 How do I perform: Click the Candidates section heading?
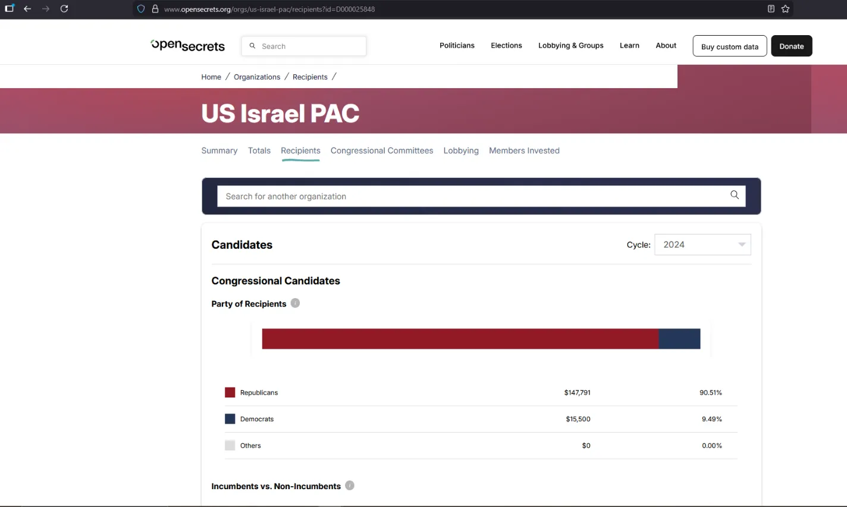(x=242, y=245)
